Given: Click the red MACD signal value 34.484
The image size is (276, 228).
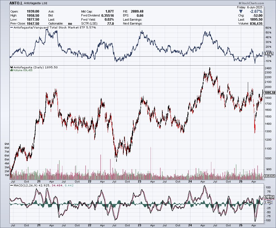Looking at the screenshot, I should (57, 185).
